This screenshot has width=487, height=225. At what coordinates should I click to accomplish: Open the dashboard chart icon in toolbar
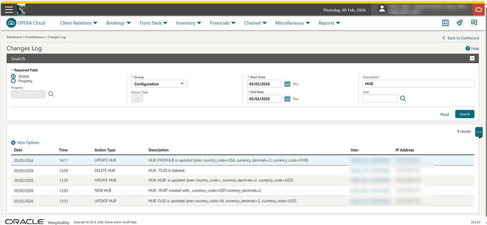click(446, 23)
